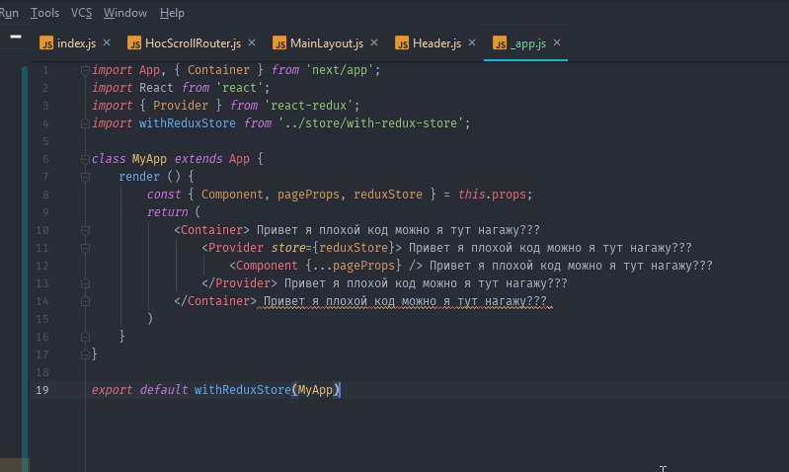Close the index.js tab

click(x=107, y=42)
